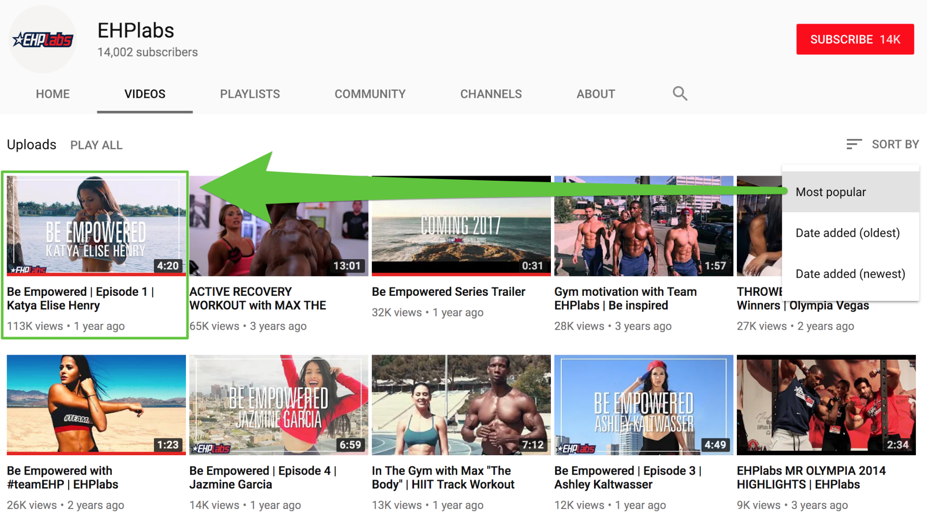Click the 14,002 subscribers text

pyautogui.click(x=147, y=52)
